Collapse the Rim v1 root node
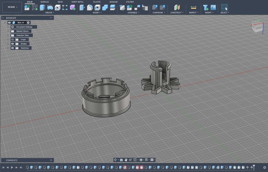Image resolution: width=268 pixels, height=172 pixels. tap(5, 22)
